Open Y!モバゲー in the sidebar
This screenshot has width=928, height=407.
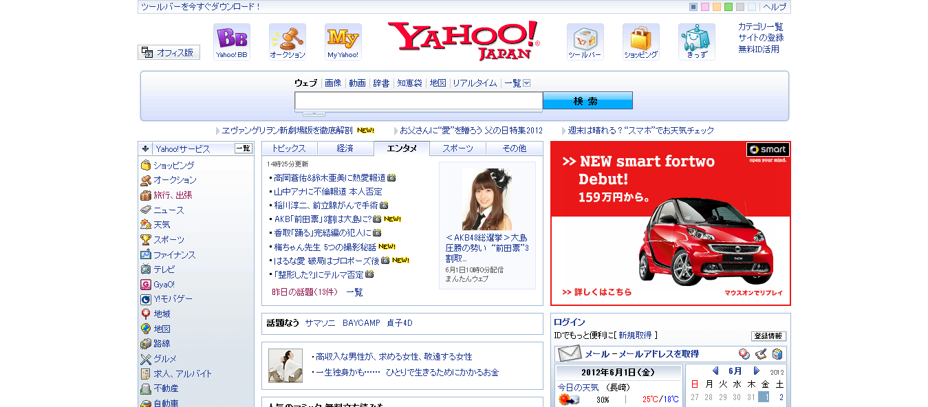pos(173,299)
